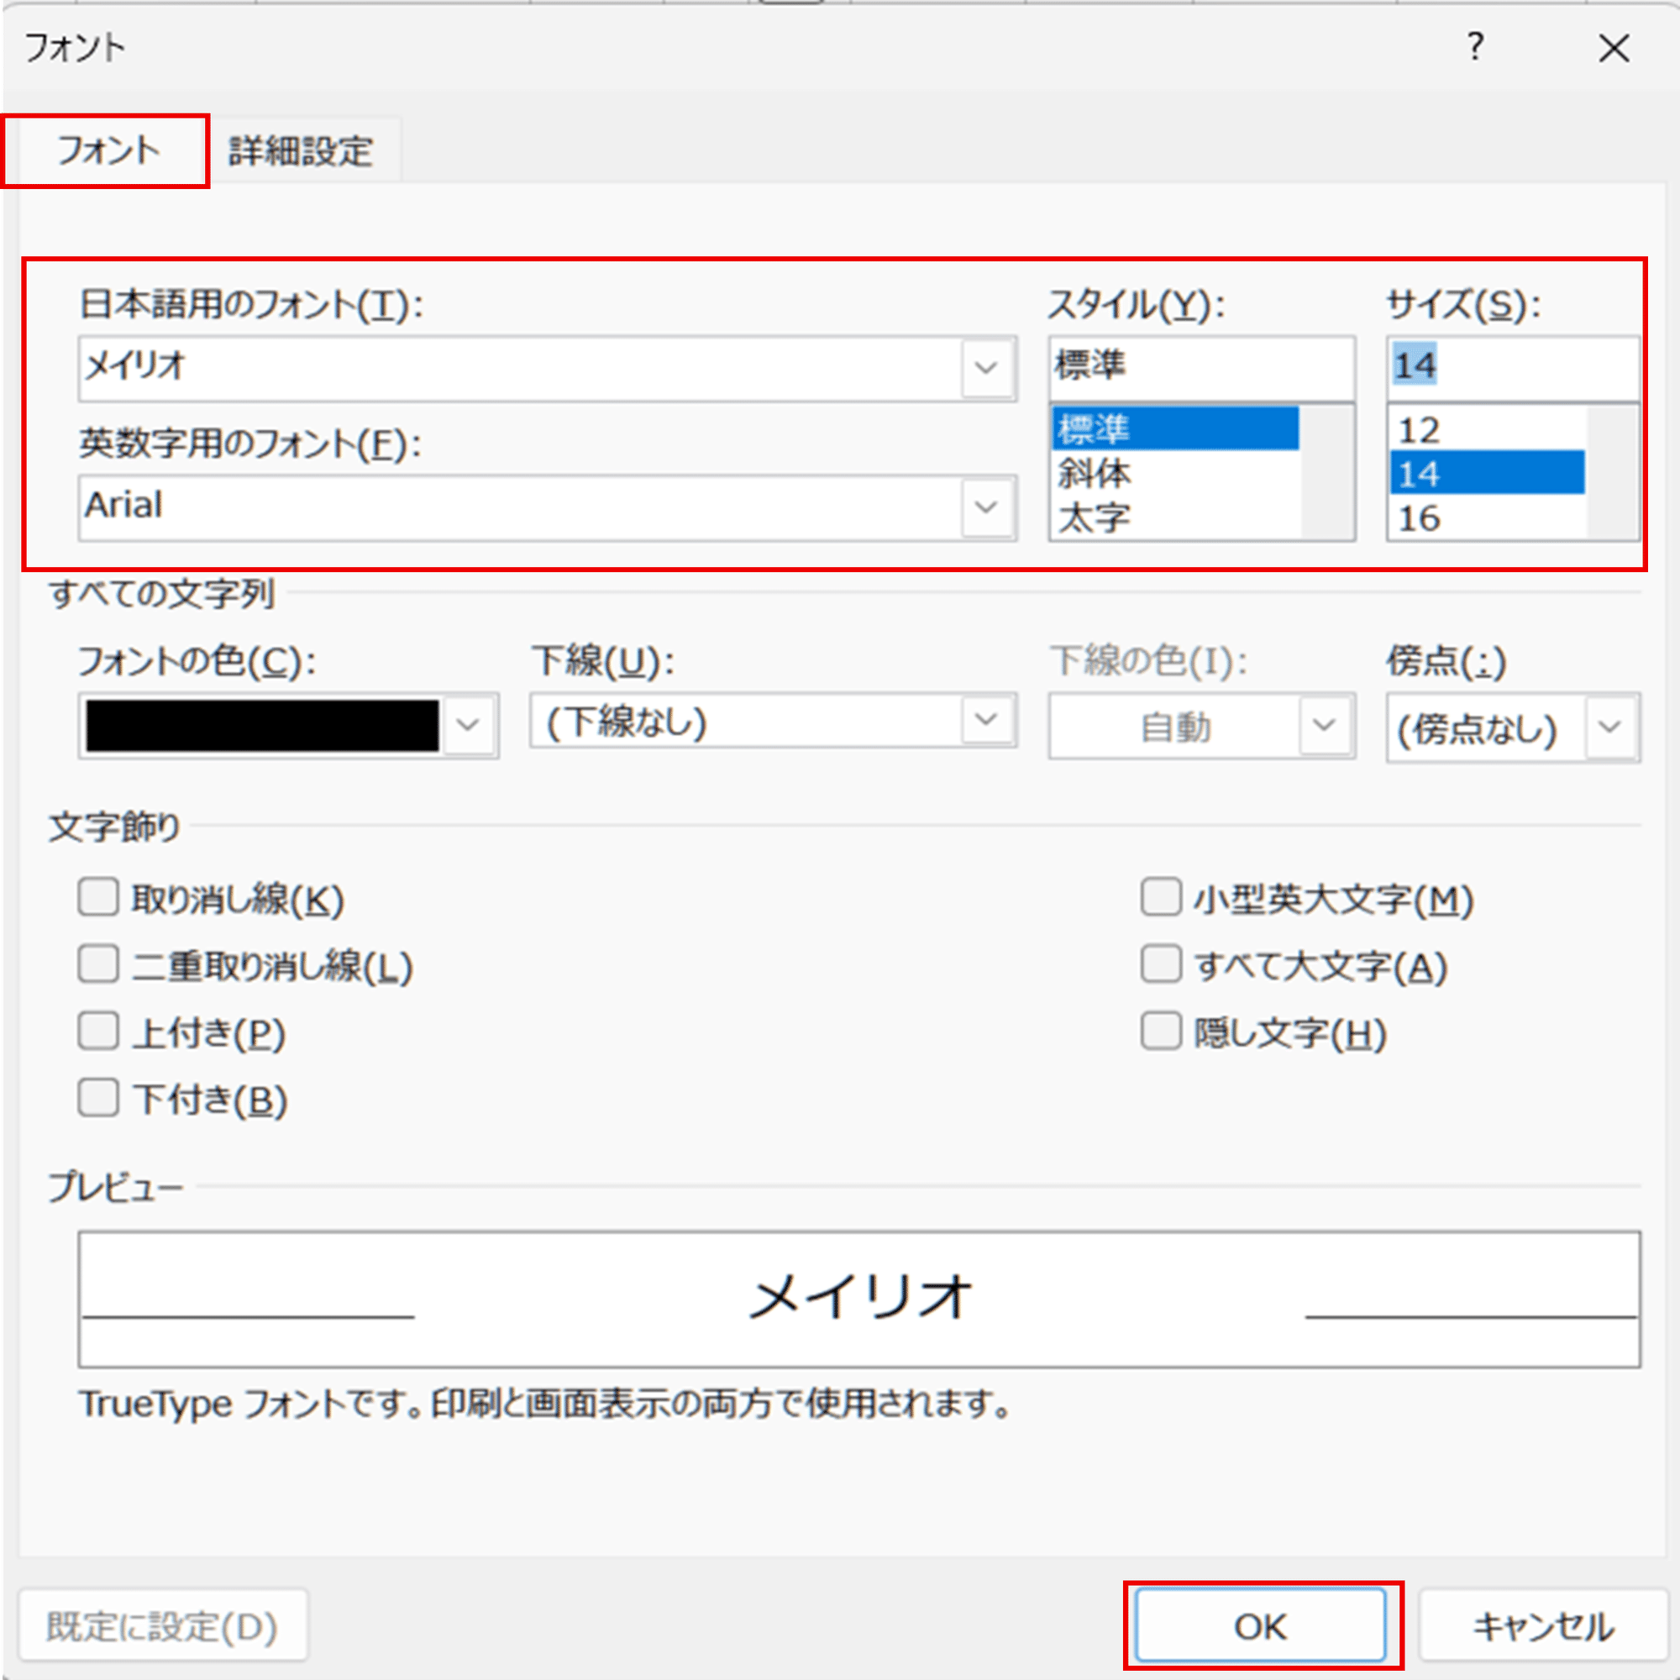1680x1680 pixels.
Task: Enable 小型英大文字 formatting
Action: click(x=1162, y=898)
